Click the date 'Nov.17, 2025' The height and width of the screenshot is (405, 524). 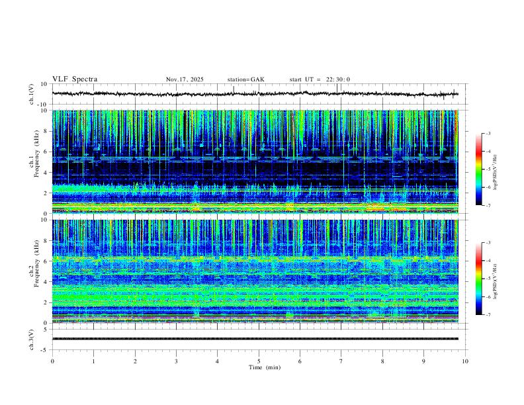tap(185, 79)
